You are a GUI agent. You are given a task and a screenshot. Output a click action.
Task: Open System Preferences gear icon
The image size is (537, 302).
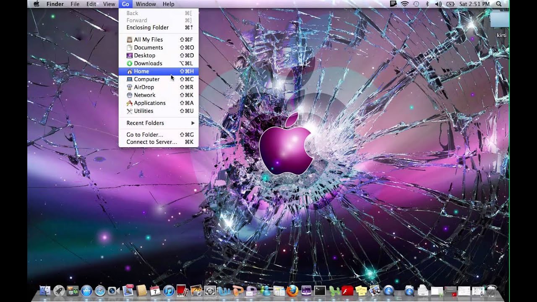[x=210, y=291]
